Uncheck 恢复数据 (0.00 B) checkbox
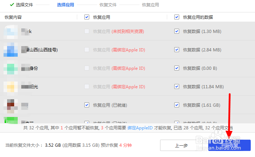 [177, 68]
